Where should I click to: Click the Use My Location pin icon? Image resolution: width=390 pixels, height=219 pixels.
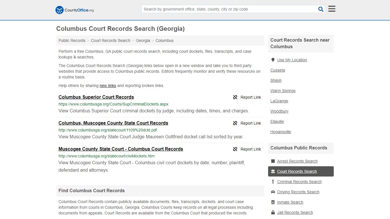click(x=273, y=60)
